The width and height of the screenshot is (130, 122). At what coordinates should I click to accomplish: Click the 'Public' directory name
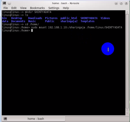[50, 21]
